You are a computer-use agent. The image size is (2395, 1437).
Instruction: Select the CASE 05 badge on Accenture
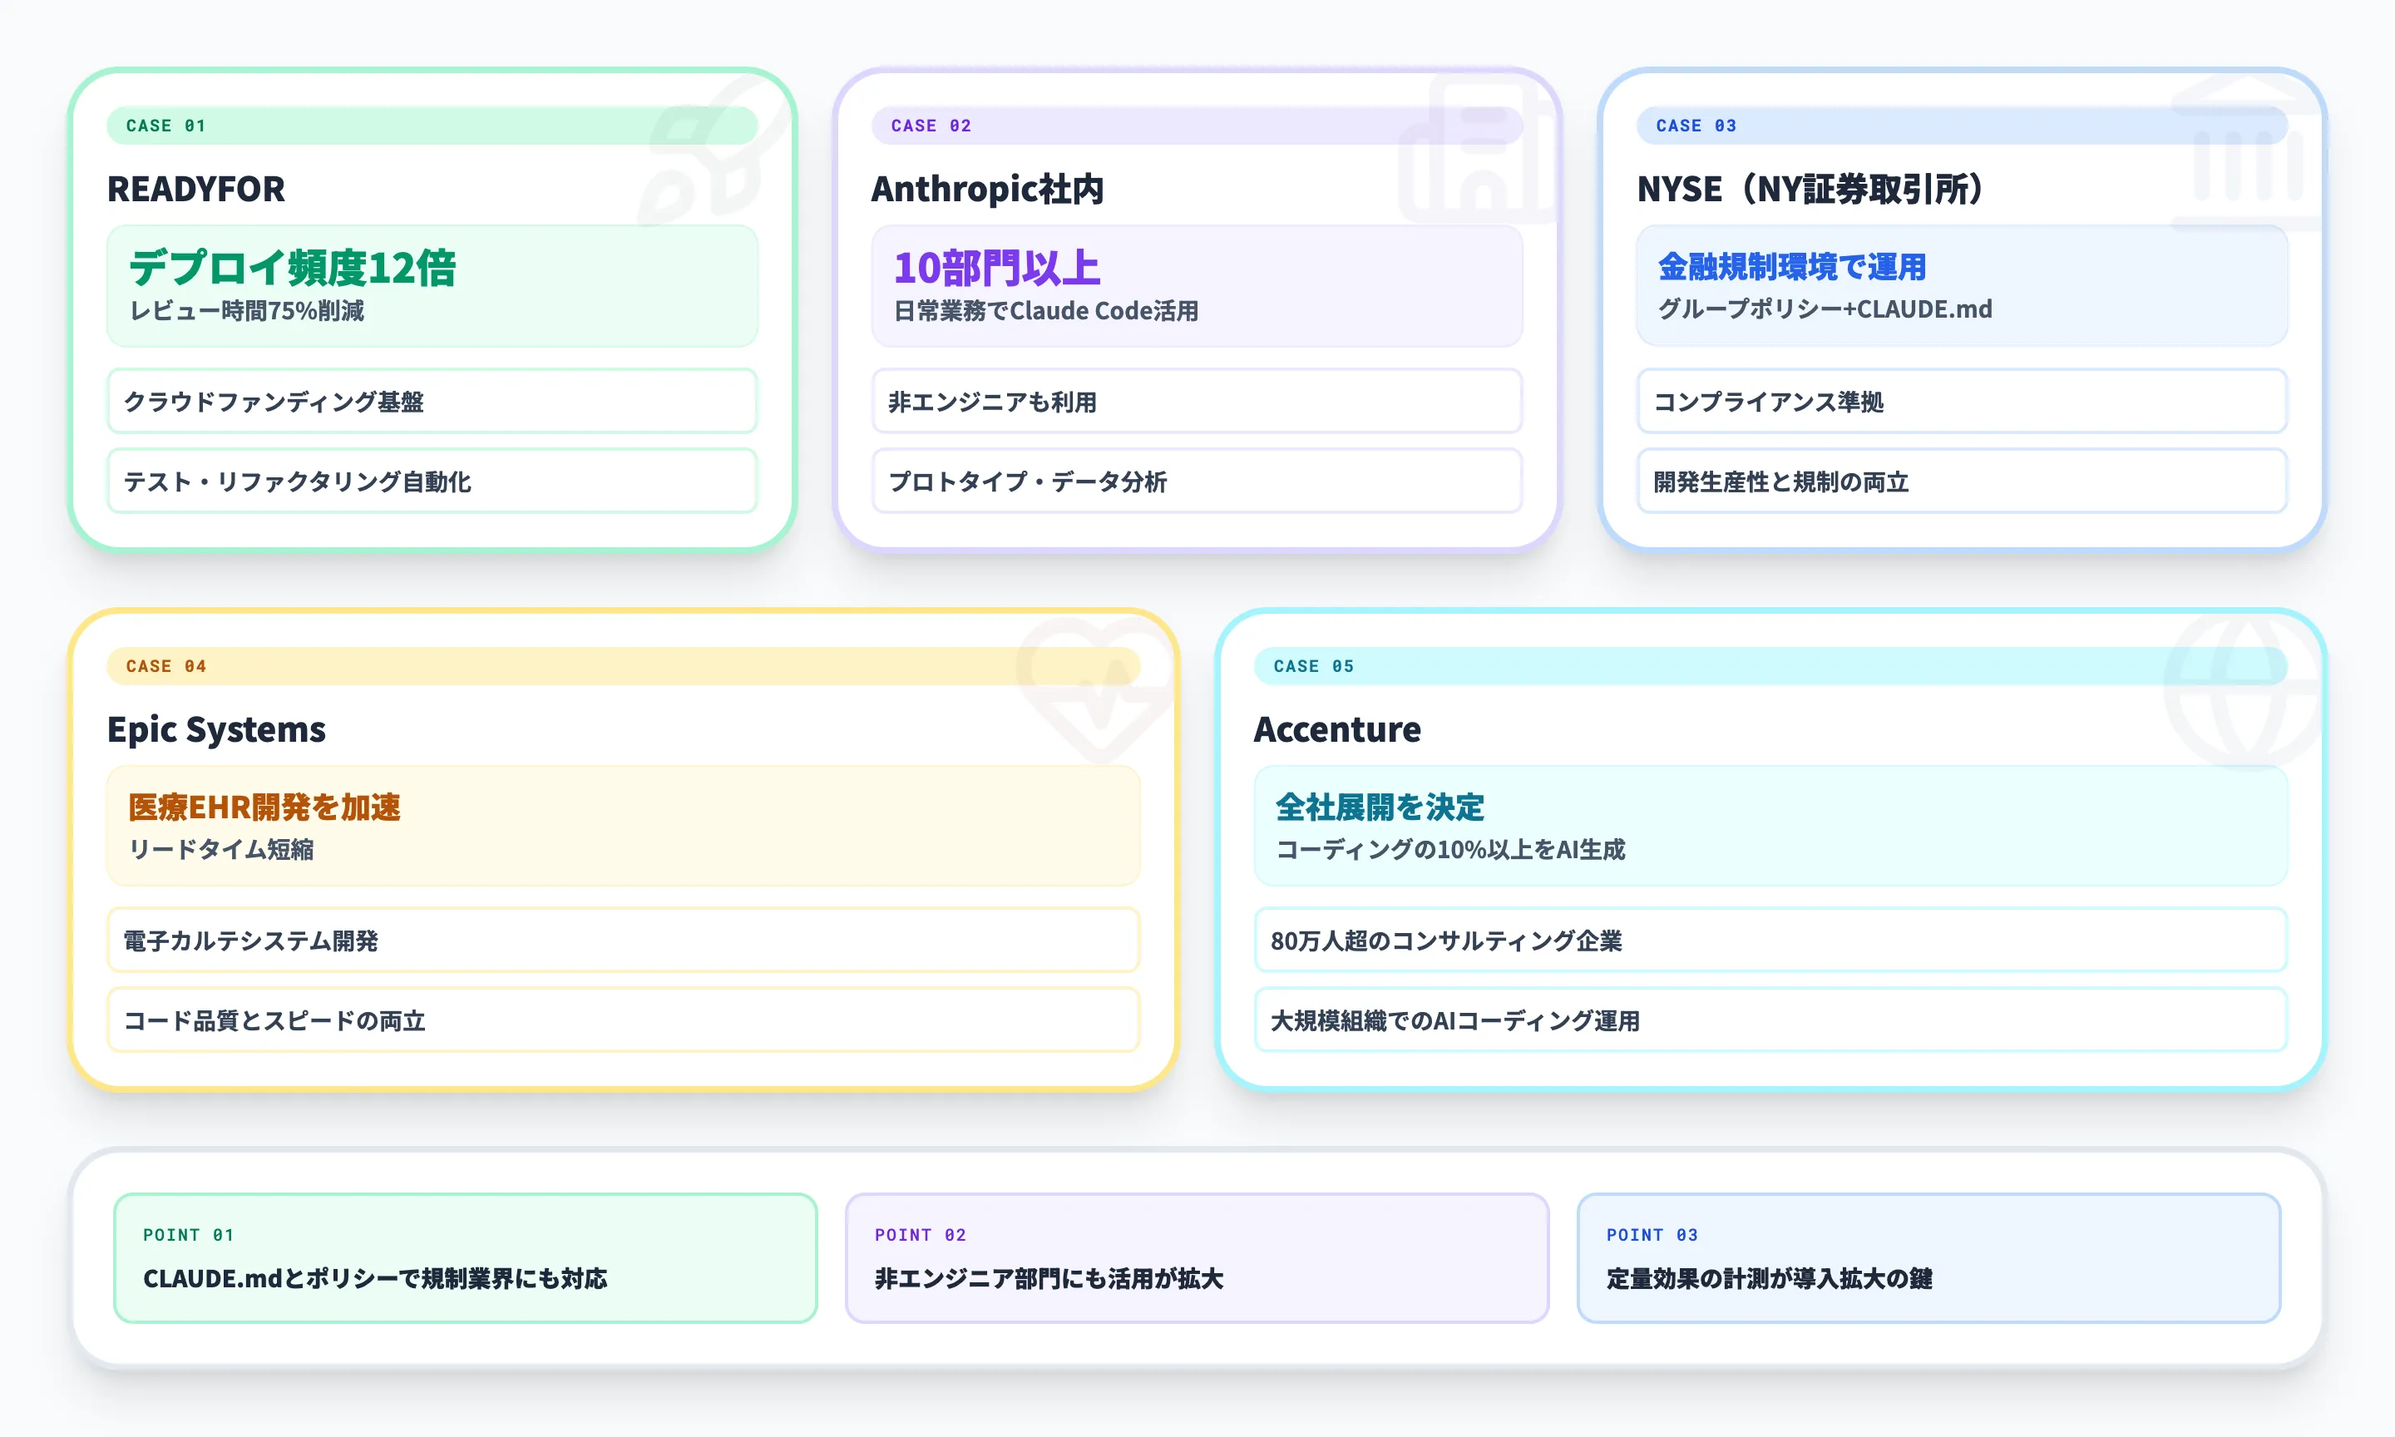tap(1310, 665)
